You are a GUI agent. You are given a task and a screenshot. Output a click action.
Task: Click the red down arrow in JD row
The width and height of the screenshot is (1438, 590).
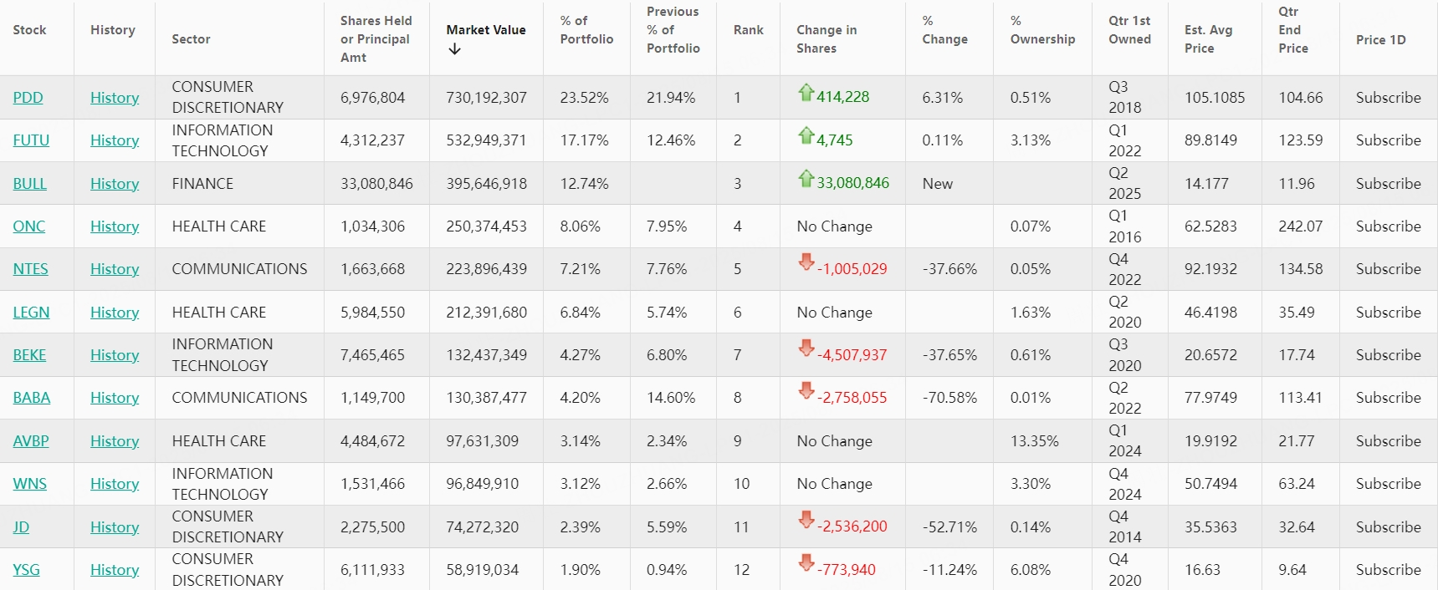(806, 521)
